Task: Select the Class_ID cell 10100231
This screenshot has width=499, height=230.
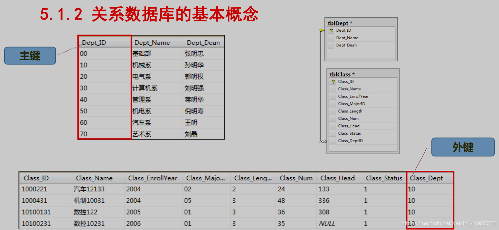Action: [46, 223]
